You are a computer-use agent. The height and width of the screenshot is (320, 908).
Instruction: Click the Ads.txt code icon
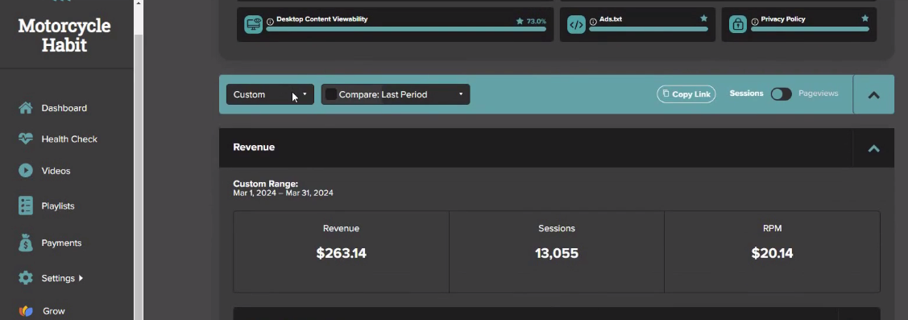(x=576, y=25)
